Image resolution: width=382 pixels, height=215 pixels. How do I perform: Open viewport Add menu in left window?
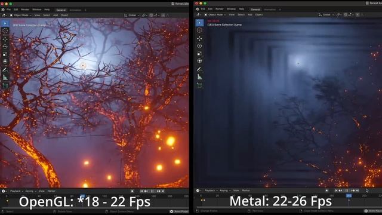56,15
